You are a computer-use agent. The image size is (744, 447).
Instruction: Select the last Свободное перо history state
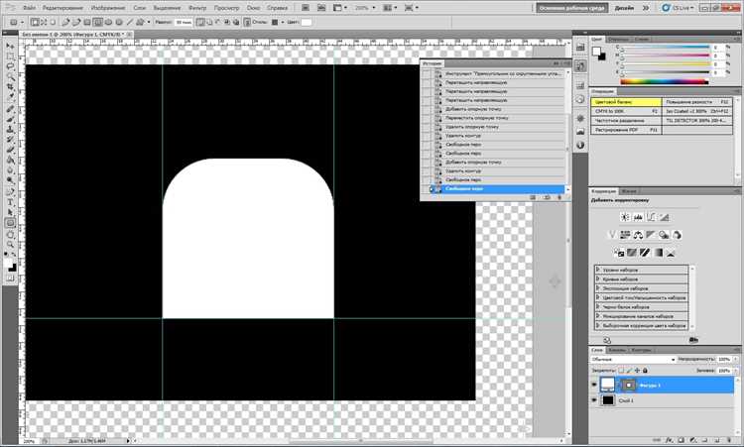click(x=504, y=188)
